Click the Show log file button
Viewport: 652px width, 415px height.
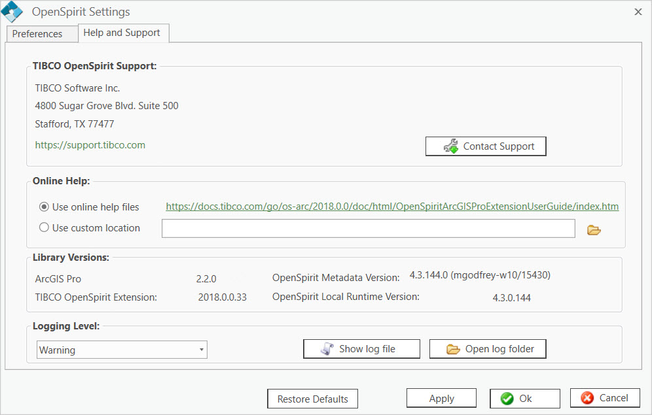361,349
